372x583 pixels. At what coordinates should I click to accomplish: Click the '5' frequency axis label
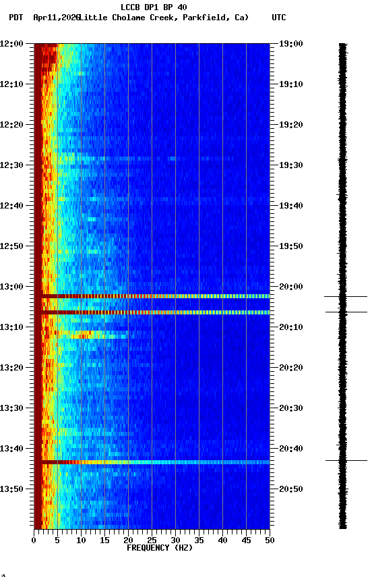pos(57,541)
